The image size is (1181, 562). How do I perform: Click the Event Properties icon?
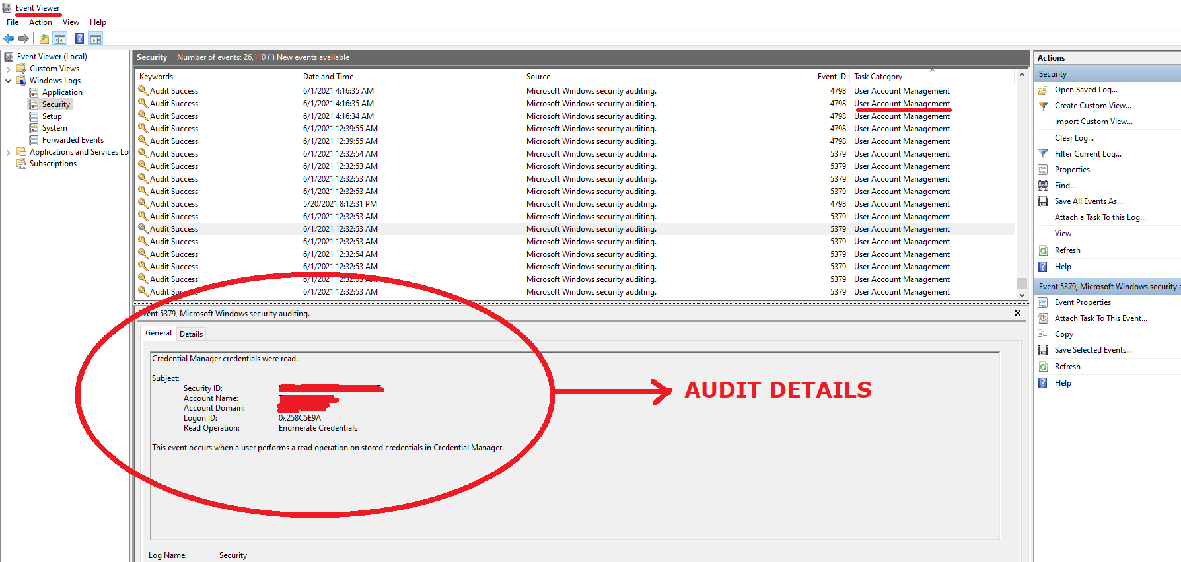(x=1043, y=302)
